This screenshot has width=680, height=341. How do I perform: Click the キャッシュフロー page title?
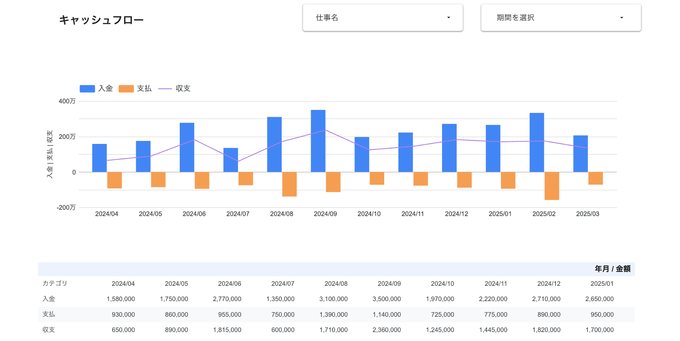click(x=101, y=20)
